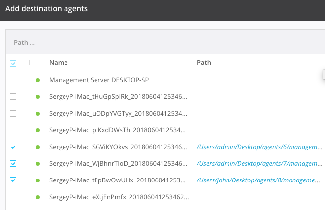Click status dot of SergeyP-iMac_eXtjEnPmfx agent

[38, 197]
